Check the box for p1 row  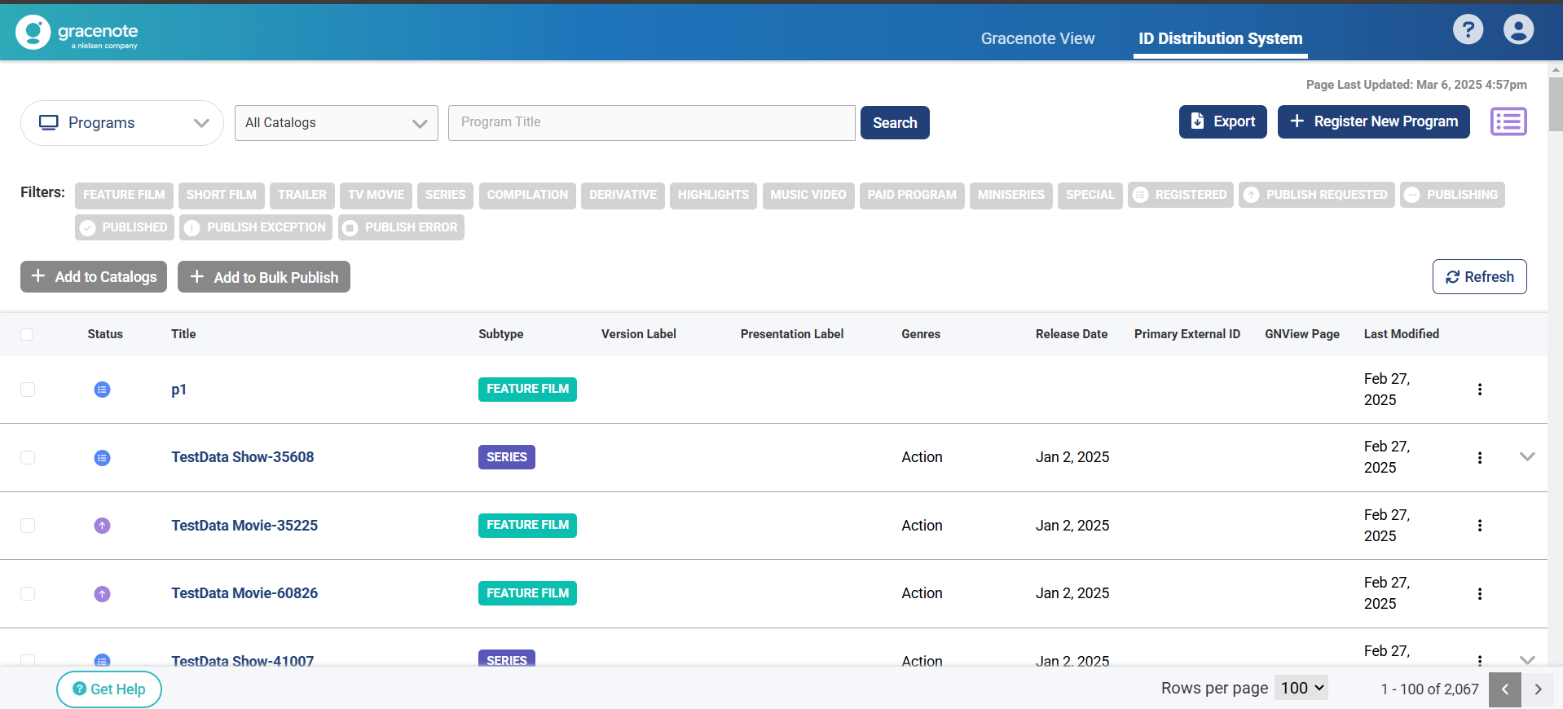pos(28,390)
